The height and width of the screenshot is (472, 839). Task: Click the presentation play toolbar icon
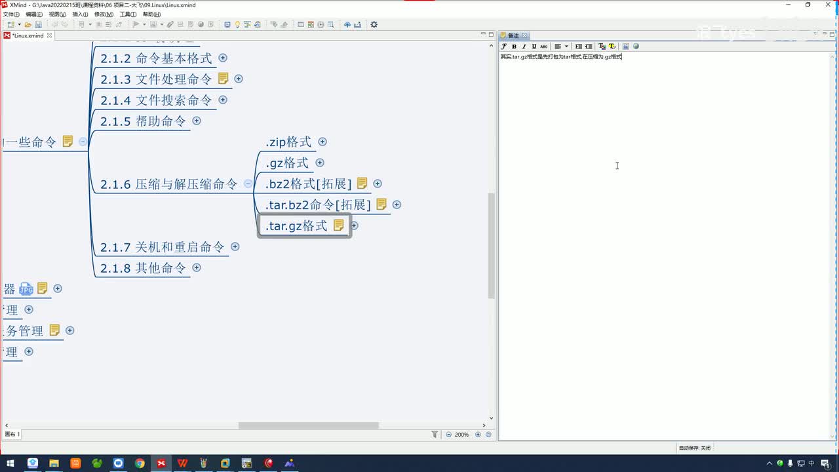(136, 25)
